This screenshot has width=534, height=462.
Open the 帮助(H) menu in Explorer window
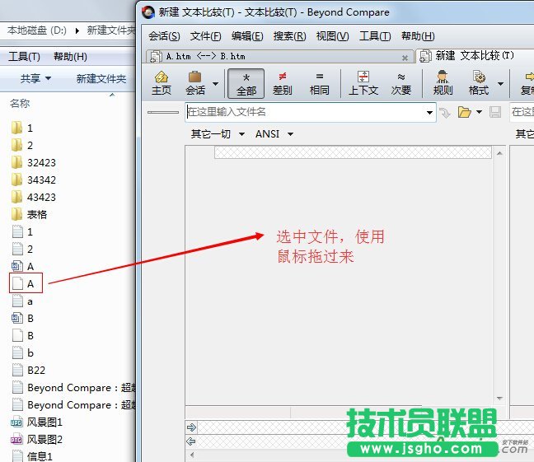[70, 57]
